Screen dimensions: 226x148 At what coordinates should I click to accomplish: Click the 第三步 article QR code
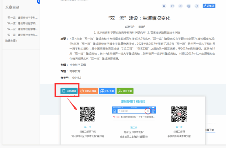pyautogui.click(x=179, y=114)
